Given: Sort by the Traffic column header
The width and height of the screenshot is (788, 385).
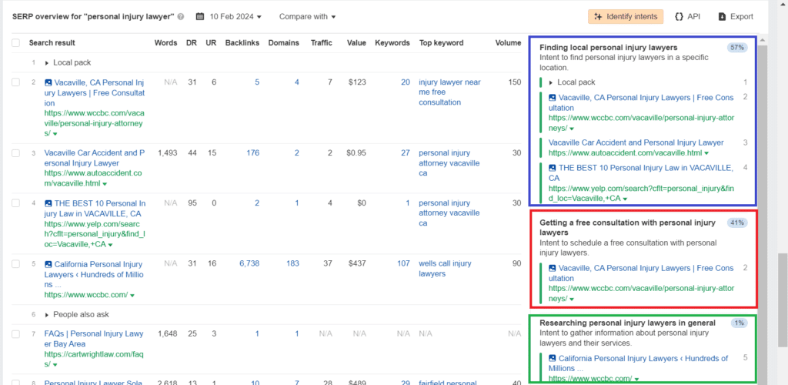Looking at the screenshot, I should (321, 42).
